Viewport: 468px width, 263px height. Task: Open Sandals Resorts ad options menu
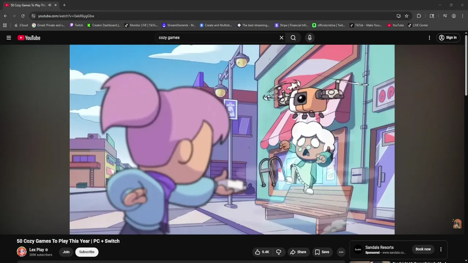point(441,249)
